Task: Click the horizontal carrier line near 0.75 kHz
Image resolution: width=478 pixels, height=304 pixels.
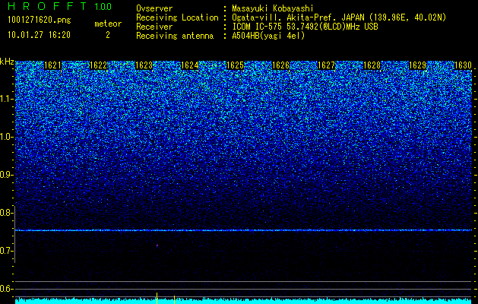Action: click(244, 230)
